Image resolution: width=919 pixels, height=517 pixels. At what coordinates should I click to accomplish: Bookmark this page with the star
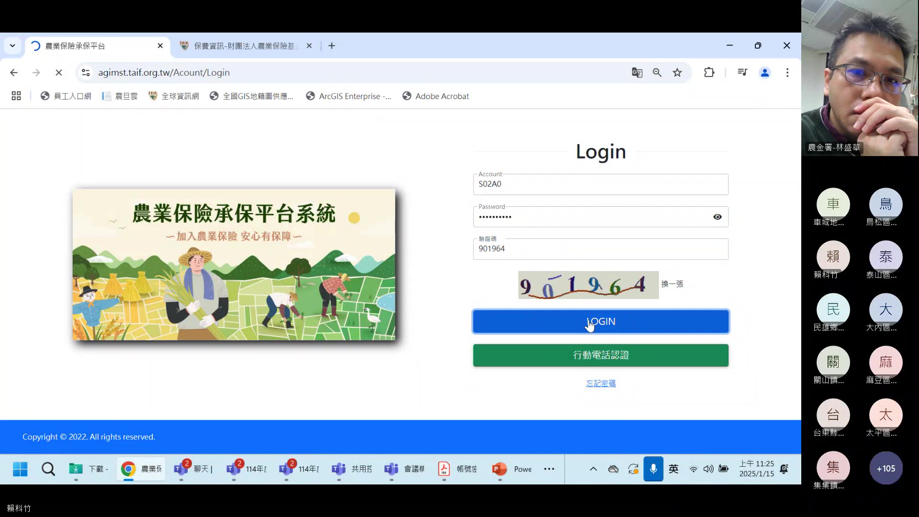(677, 73)
